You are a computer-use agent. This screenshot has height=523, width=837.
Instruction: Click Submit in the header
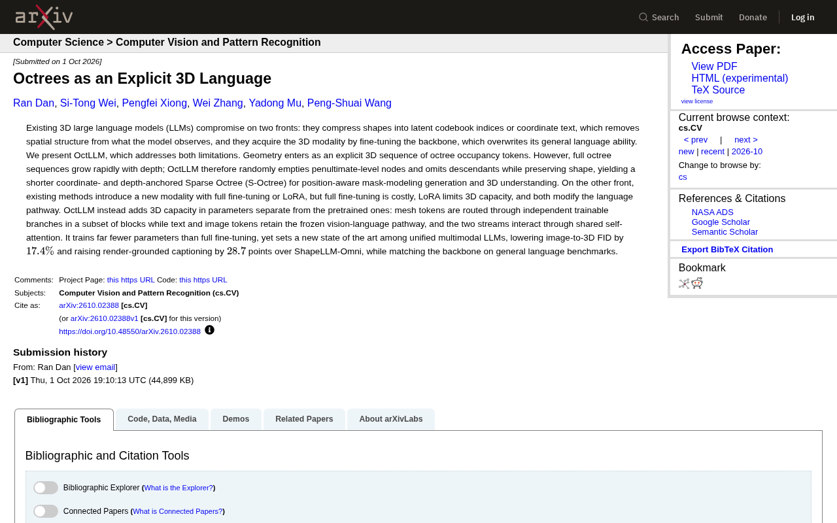709,17
